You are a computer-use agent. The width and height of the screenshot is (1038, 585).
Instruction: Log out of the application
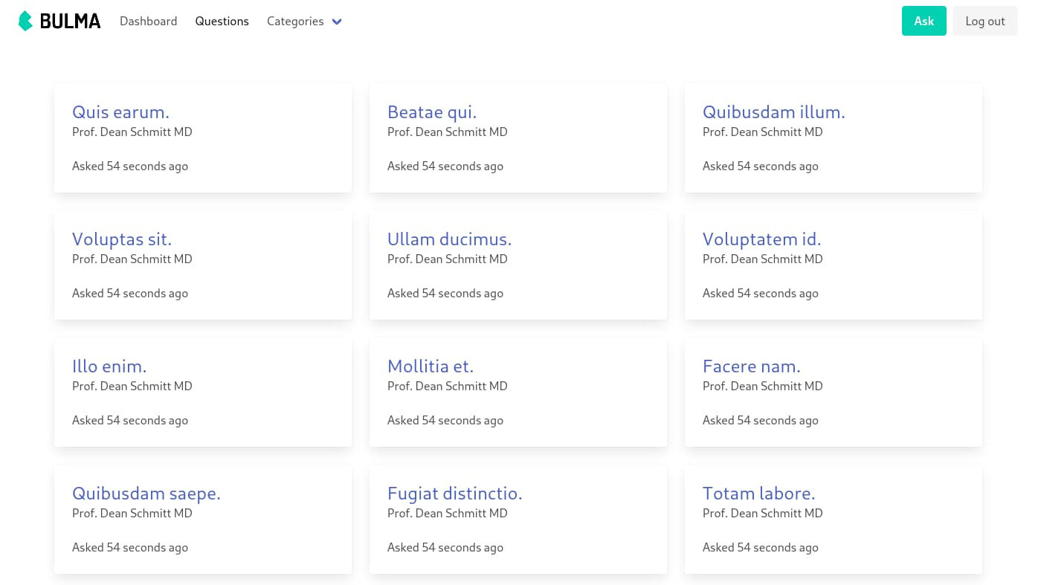click(x=984, y=21)
